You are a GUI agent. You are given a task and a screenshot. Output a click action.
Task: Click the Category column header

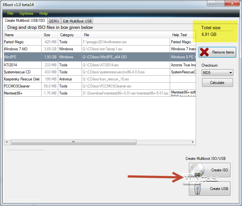click(70, 35)
